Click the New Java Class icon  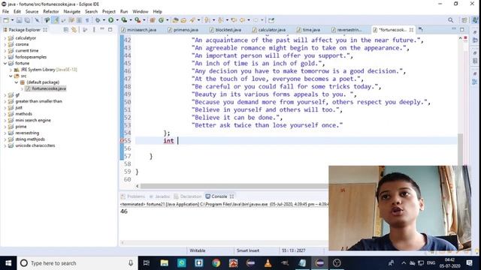pos(161,20)
